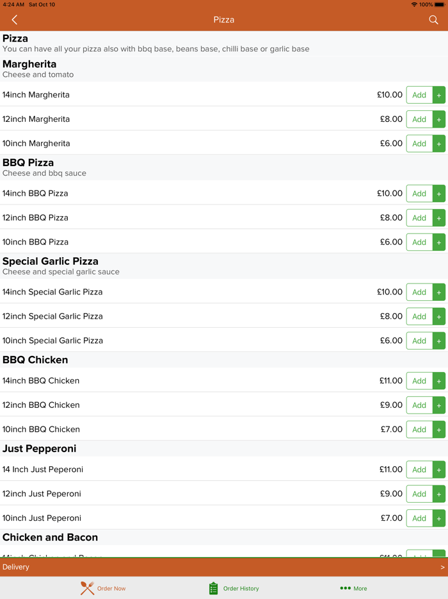Tap the back arrow icon
Image resolution: width=448 pixels, height=599 pixels.
[x=15, y=20]
